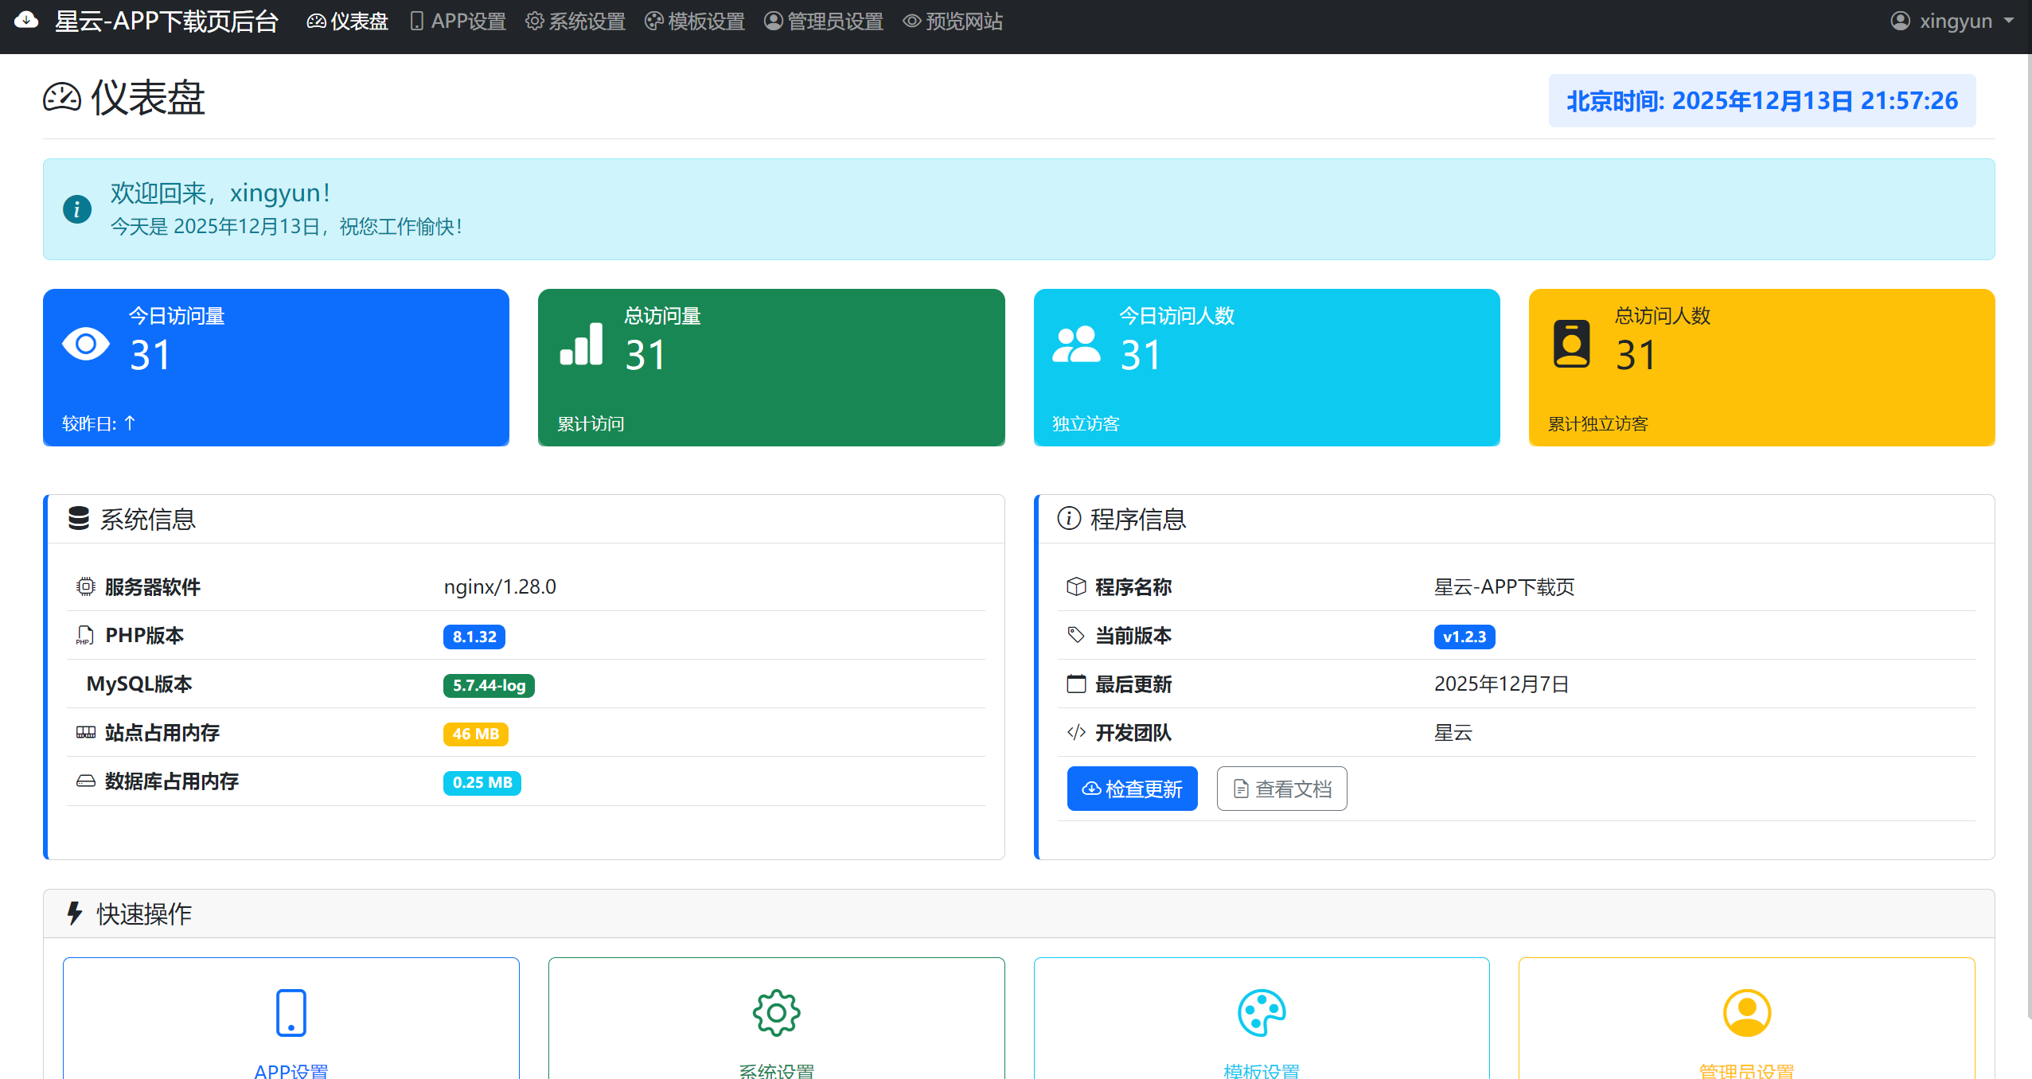Click the visitors icon on 今日访问人数 card
Screen dimensions: 2032x1079
tap(1076, 344)
